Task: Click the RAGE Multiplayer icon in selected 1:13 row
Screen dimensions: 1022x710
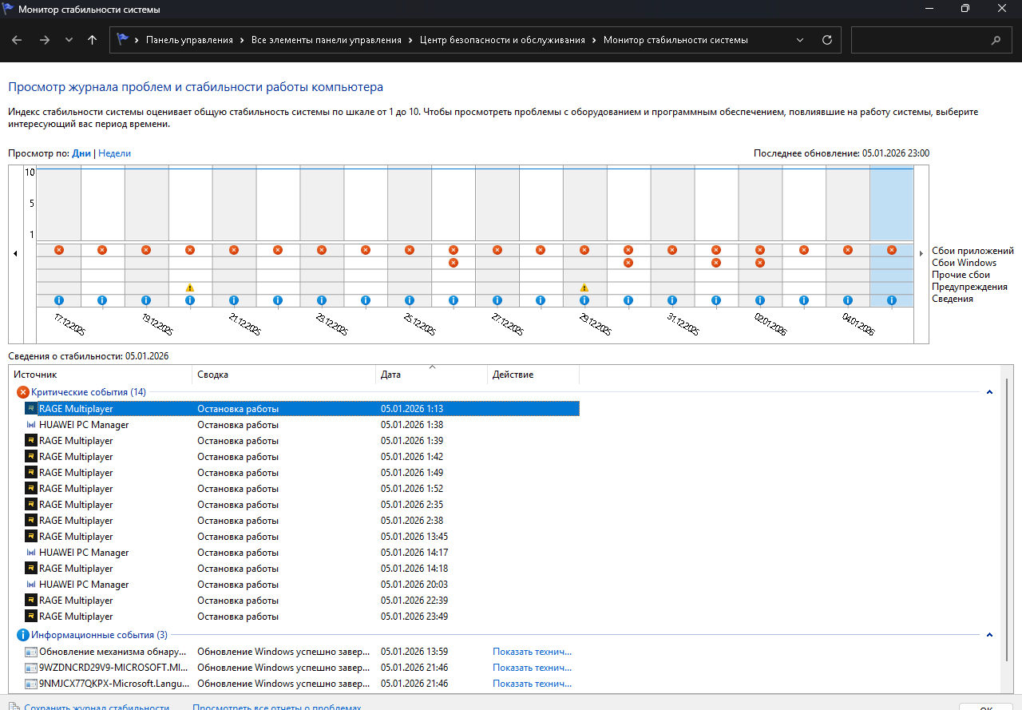Action: click(31, 409)
